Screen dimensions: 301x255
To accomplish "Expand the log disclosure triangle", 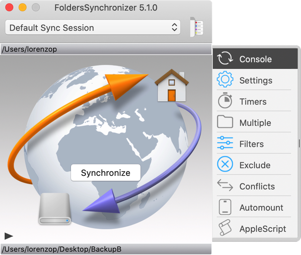I will (9, 236).
